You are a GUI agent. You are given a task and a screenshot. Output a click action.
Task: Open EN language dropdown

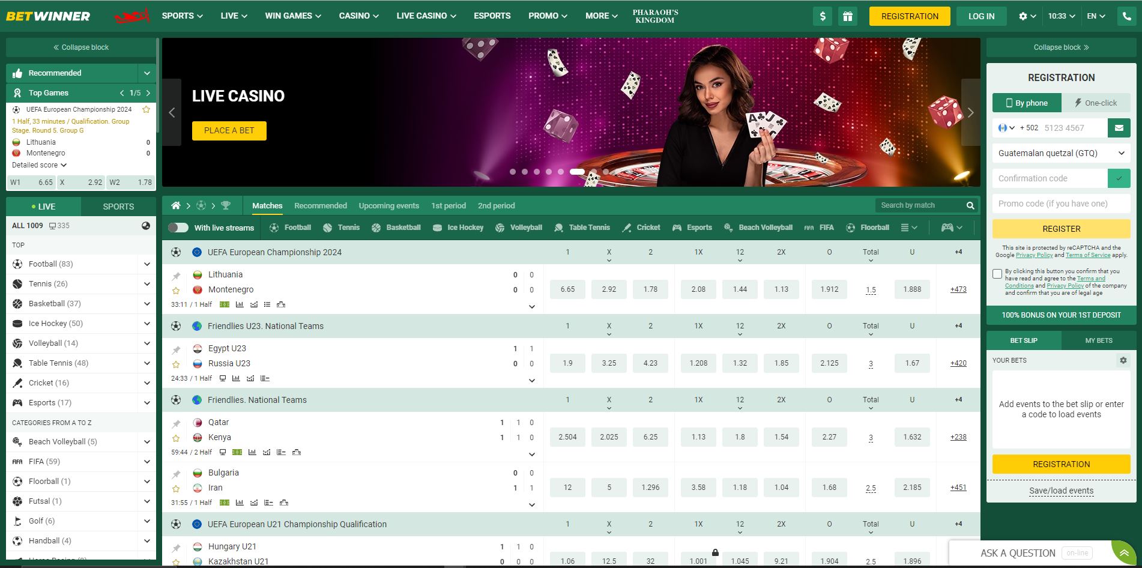[x=1096, y=16]
